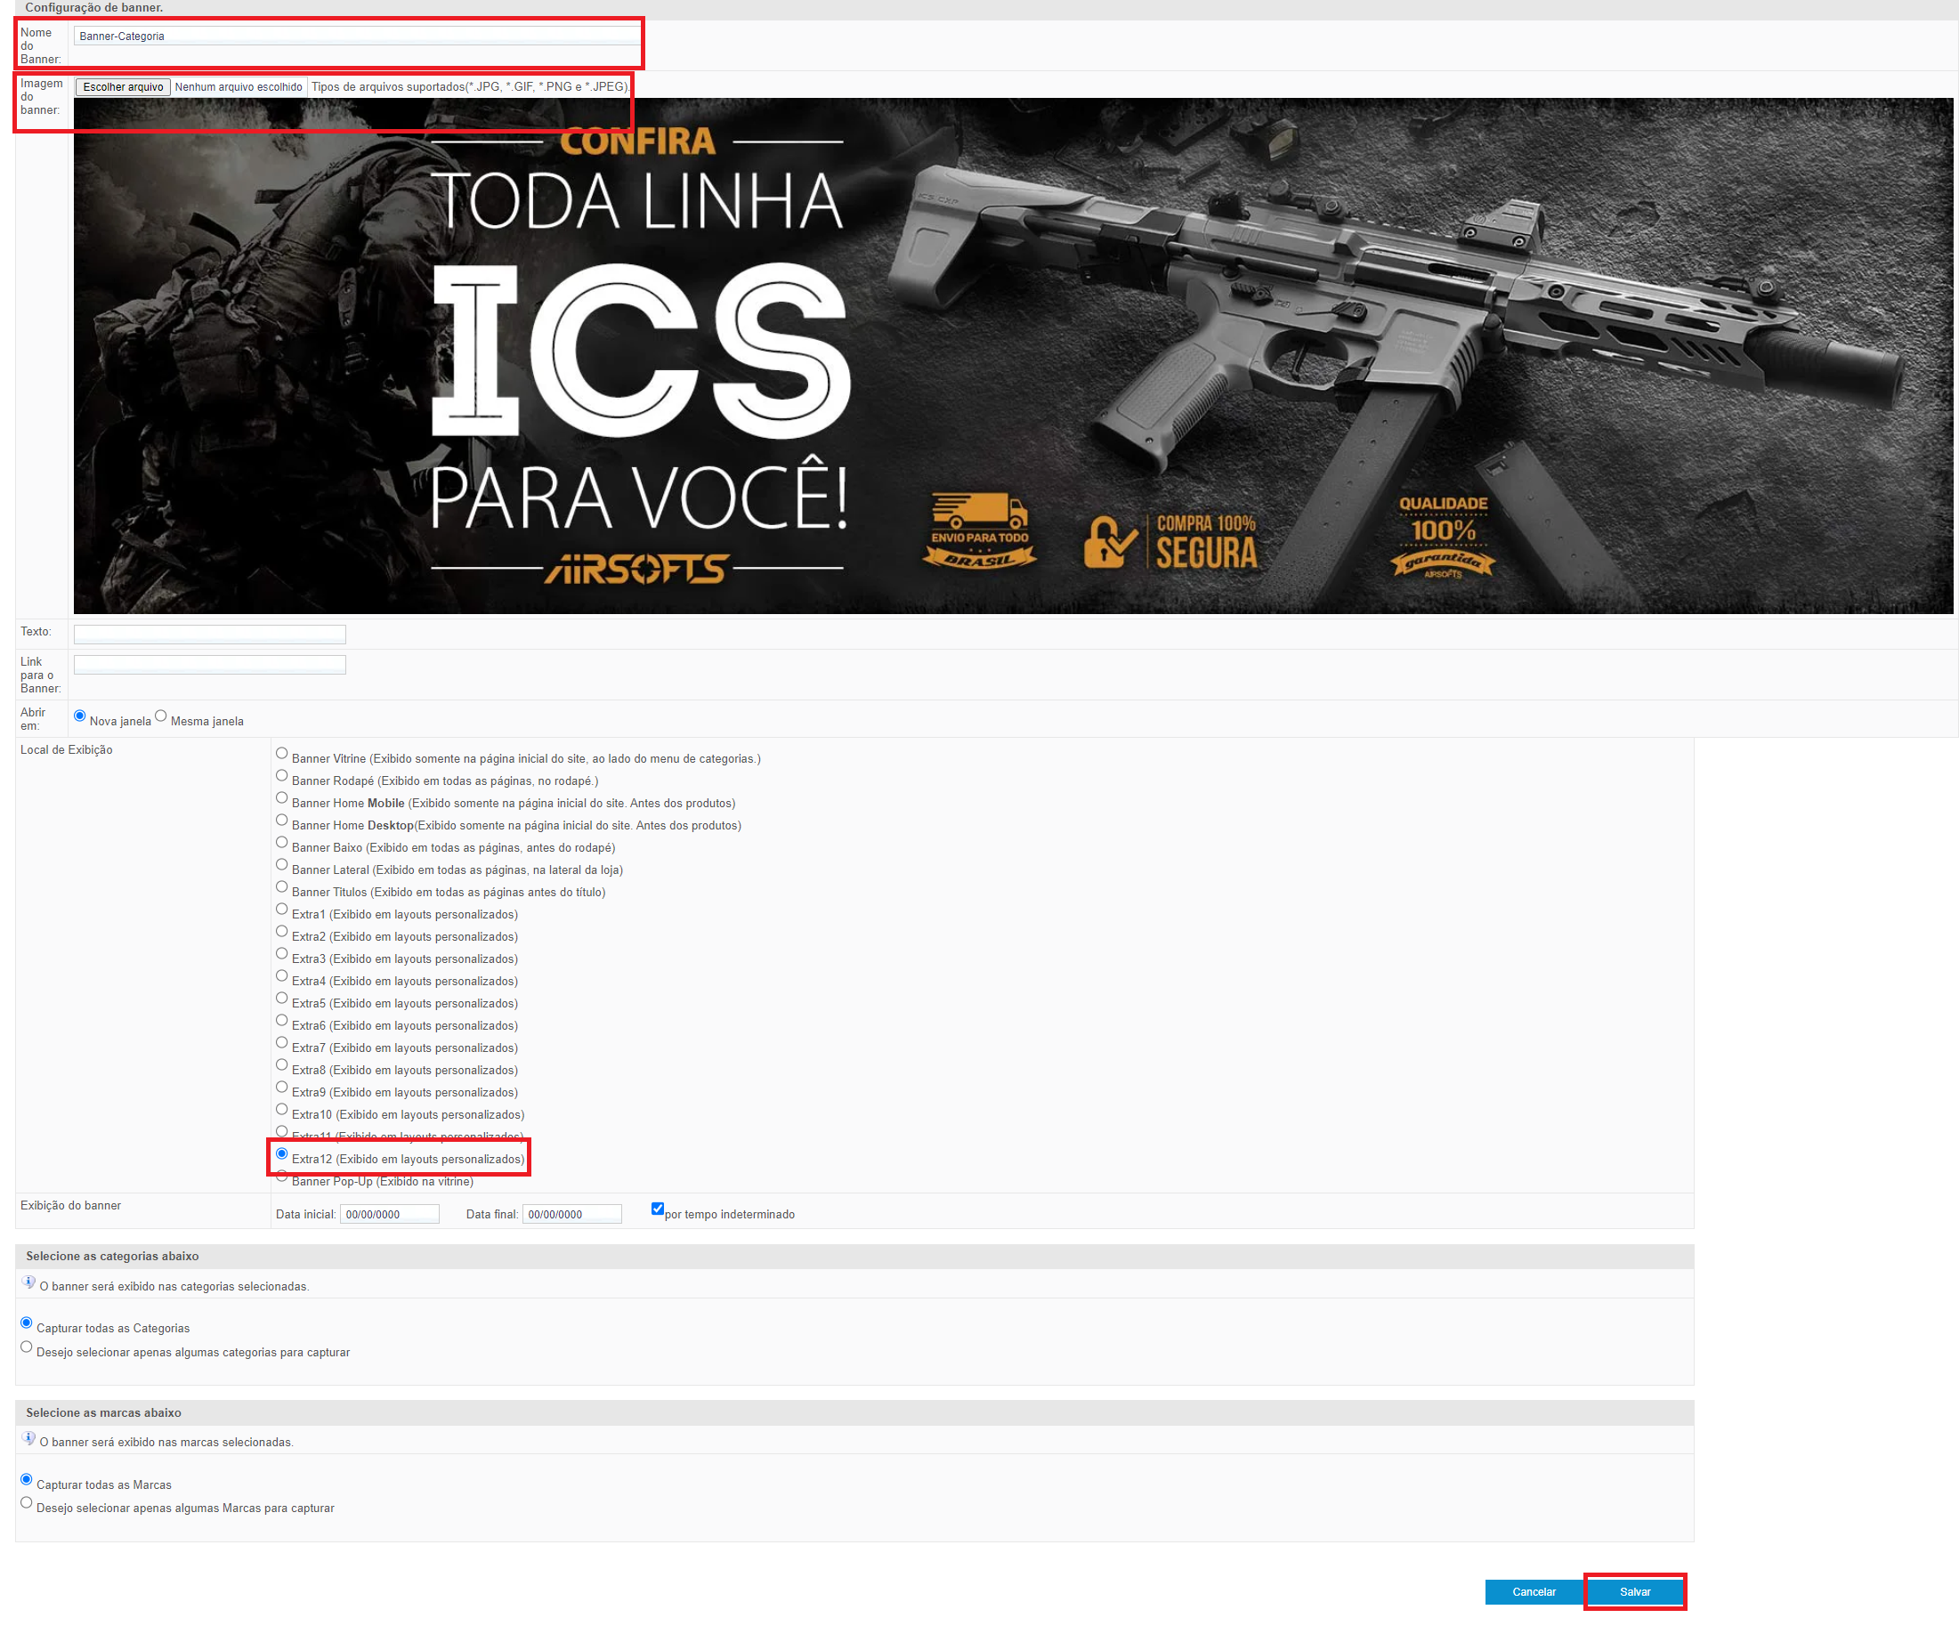Click the info icon under categories section
This screenshot has width=1959, height=1634.
coord(28,1283)
